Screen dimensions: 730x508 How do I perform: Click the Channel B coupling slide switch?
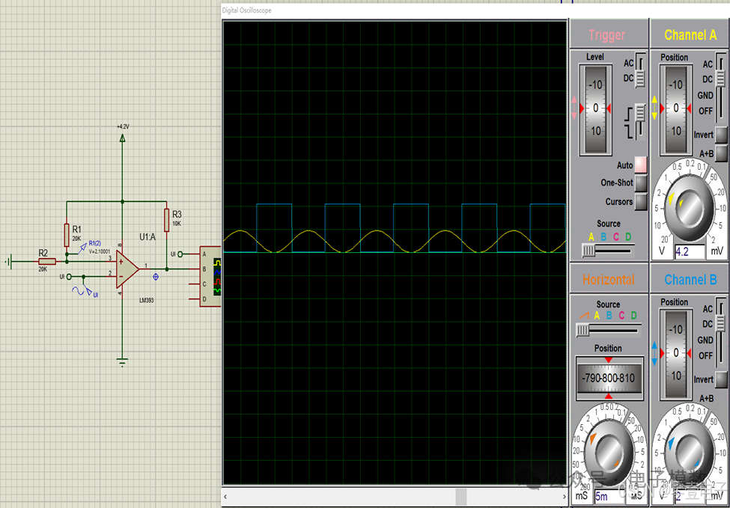point(721,332)
